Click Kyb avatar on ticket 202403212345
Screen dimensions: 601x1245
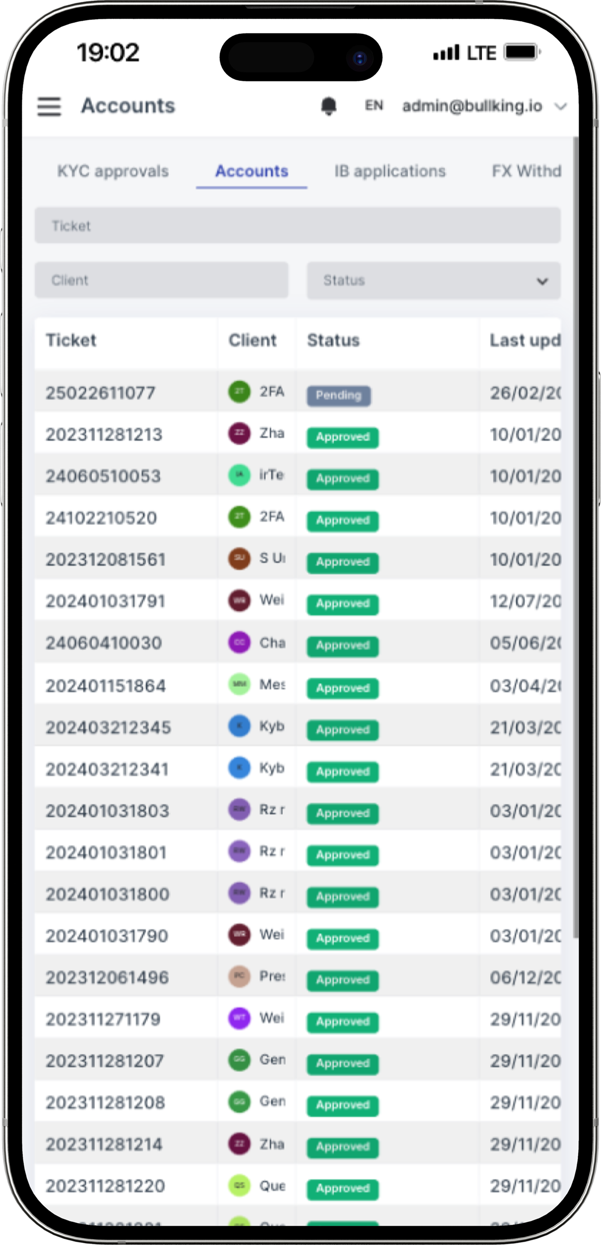coord(239,726)
